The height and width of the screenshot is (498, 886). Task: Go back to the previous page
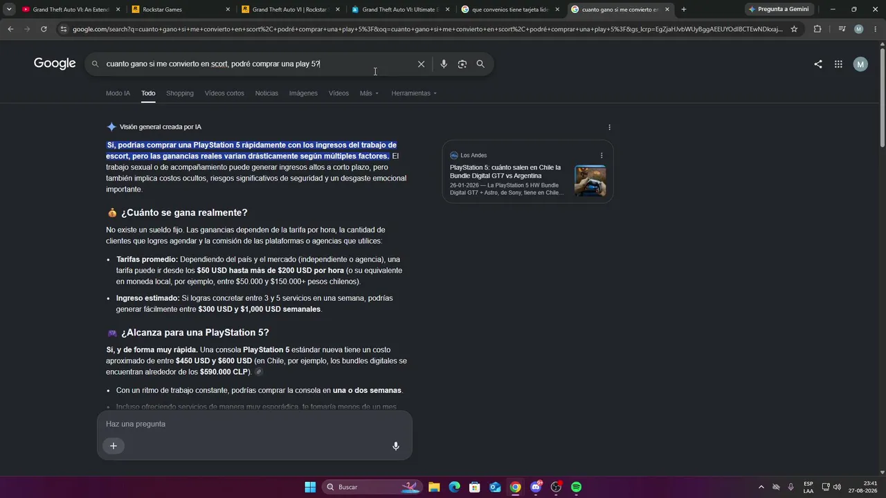(x=10, y=29)
